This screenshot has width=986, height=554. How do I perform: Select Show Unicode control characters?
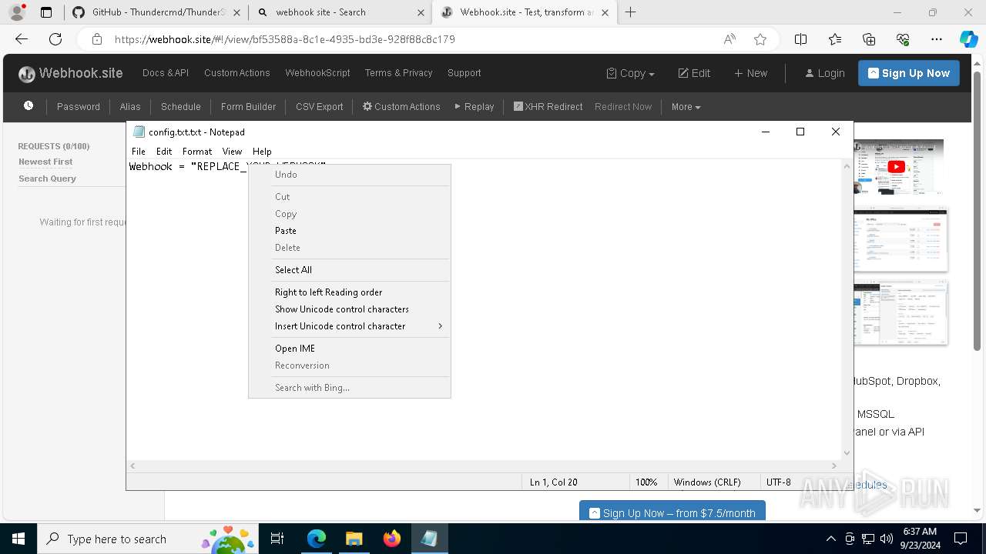coord(350,309)
